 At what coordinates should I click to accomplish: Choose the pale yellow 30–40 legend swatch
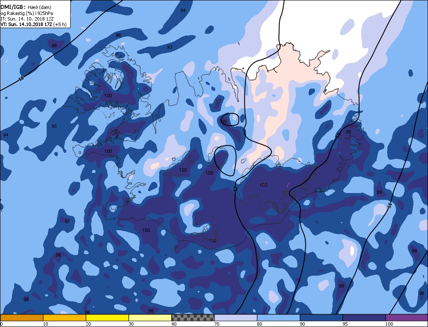[x=150, y=318]
